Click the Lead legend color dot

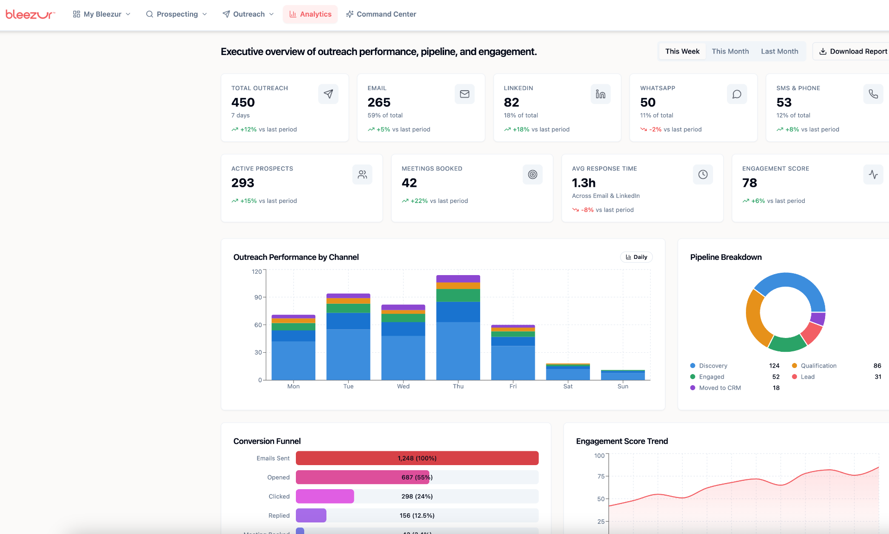[x=795, y=377]
